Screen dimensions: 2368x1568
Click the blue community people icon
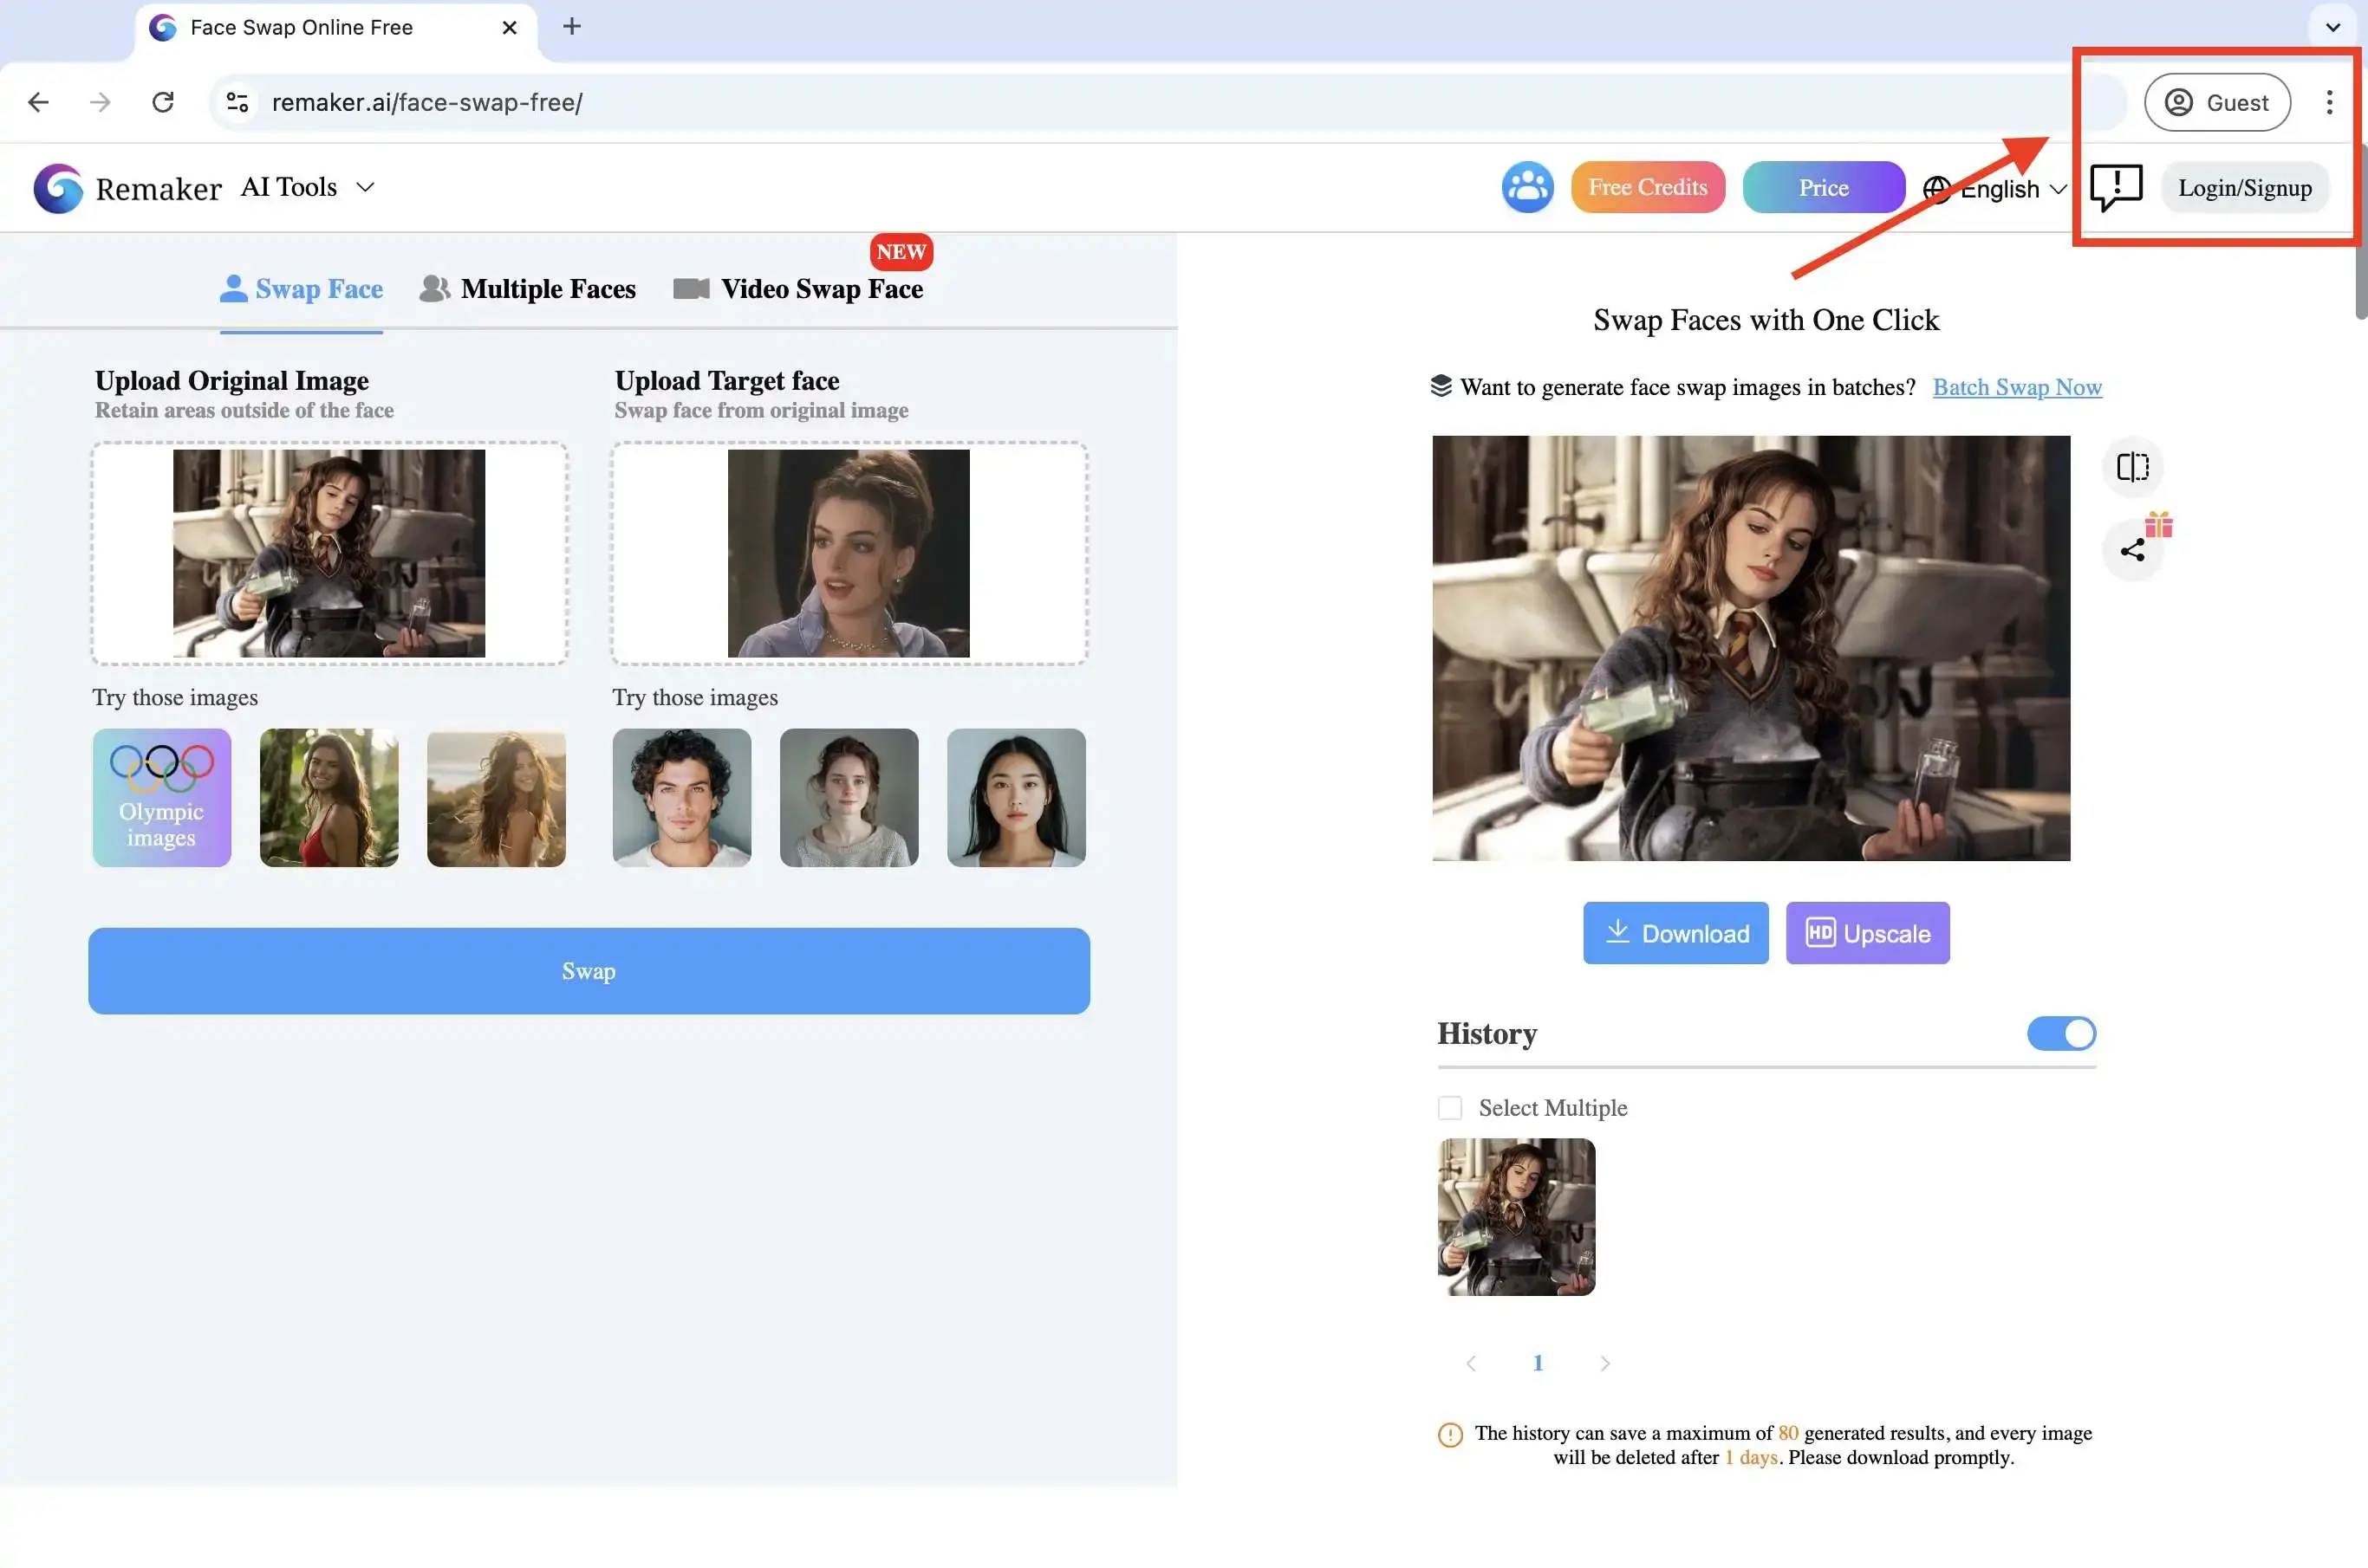tap(1526, 187)
